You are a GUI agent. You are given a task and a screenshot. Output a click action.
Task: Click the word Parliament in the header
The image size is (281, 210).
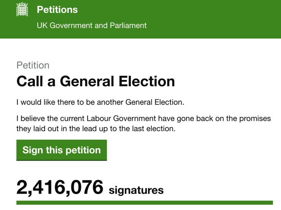coord(128,25)
